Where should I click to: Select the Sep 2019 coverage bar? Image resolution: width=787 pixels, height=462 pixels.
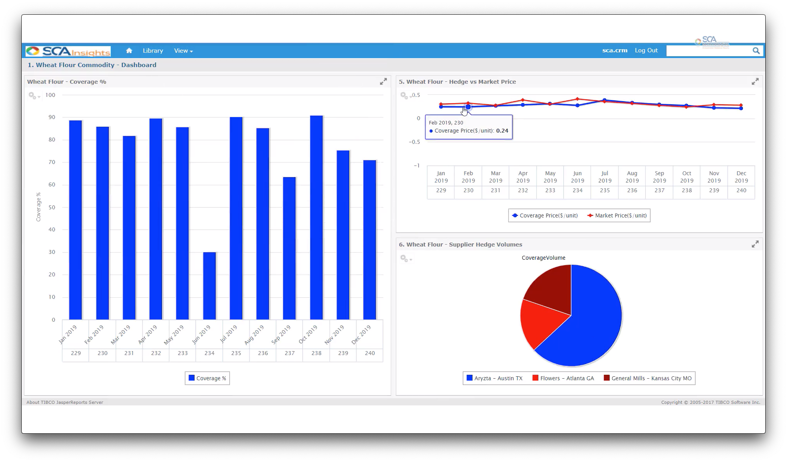(289, 248)
